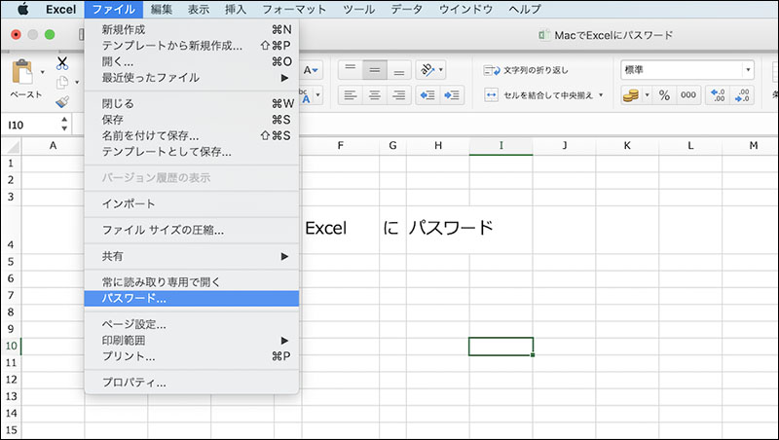Open the 表示 menu
Image resolution: width=779 pixels, height=440 pixels.
[x=199, y=9]
